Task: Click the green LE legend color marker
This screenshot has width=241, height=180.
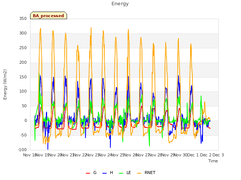Action: click(x=121, y=173)
